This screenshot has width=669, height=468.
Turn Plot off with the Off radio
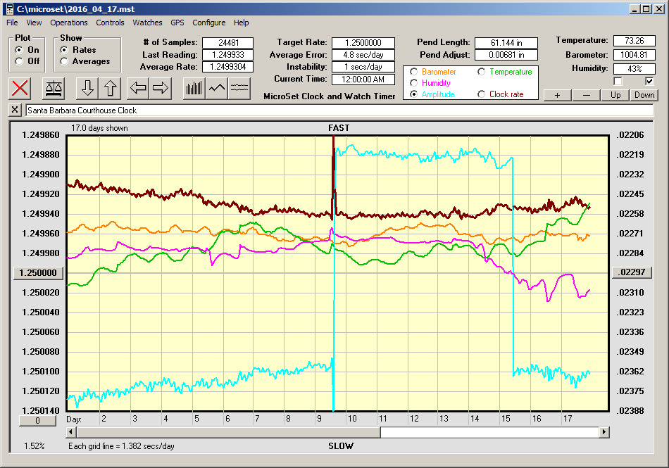pyautogui.click(x=19, y=61)
